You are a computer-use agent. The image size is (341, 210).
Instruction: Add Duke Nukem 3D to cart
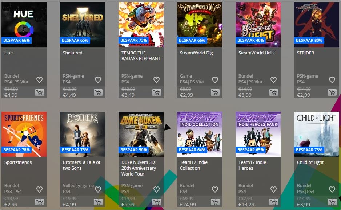[157, 202]
